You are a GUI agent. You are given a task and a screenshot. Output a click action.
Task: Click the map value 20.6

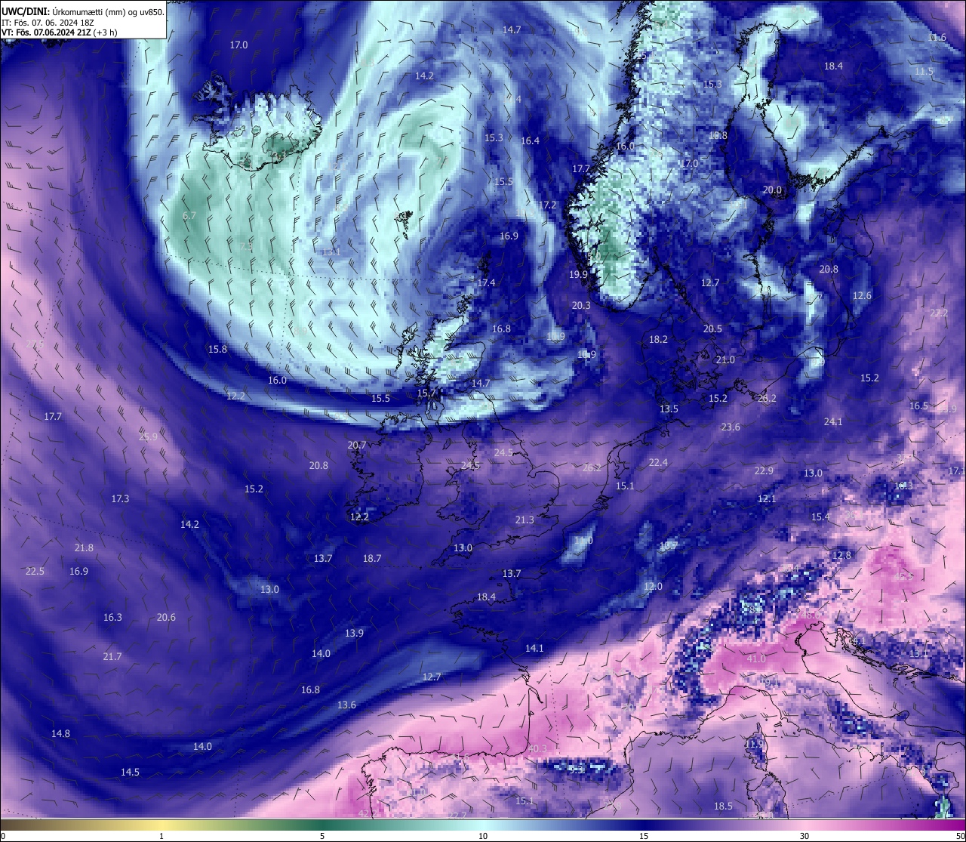166,617
